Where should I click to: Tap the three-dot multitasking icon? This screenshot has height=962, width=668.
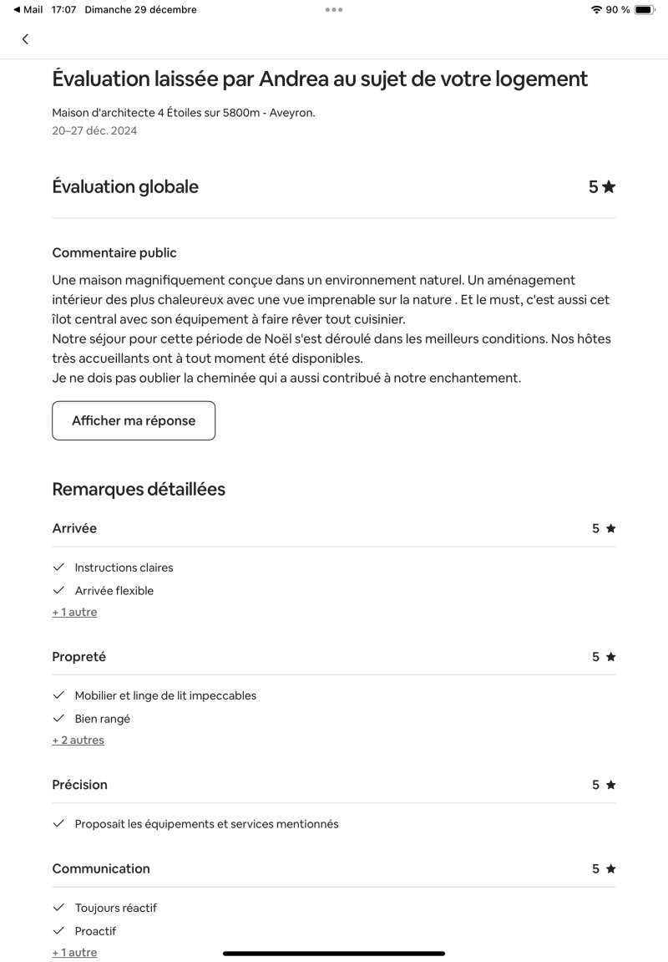(334, 10)
